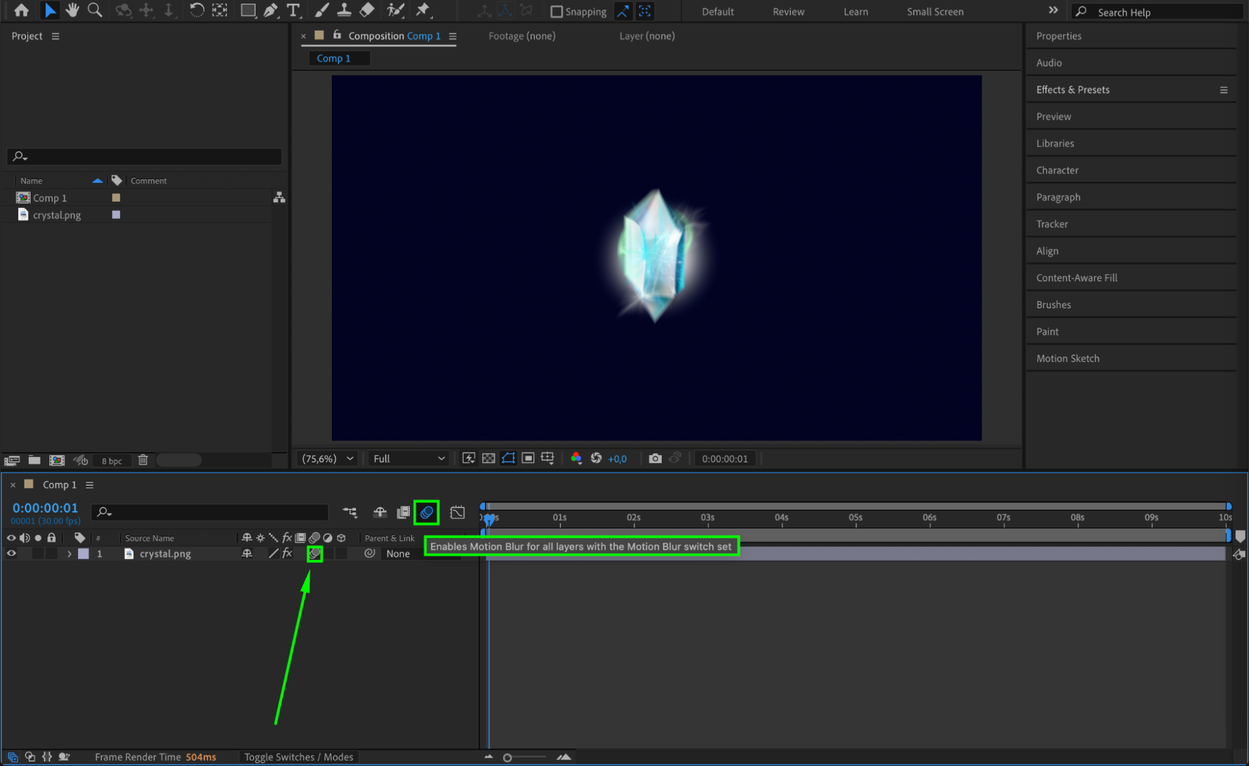This screenshot has width=1249, height=766.
Task: Open the Full resolution dropdown
Action: (x=409, y=459)
